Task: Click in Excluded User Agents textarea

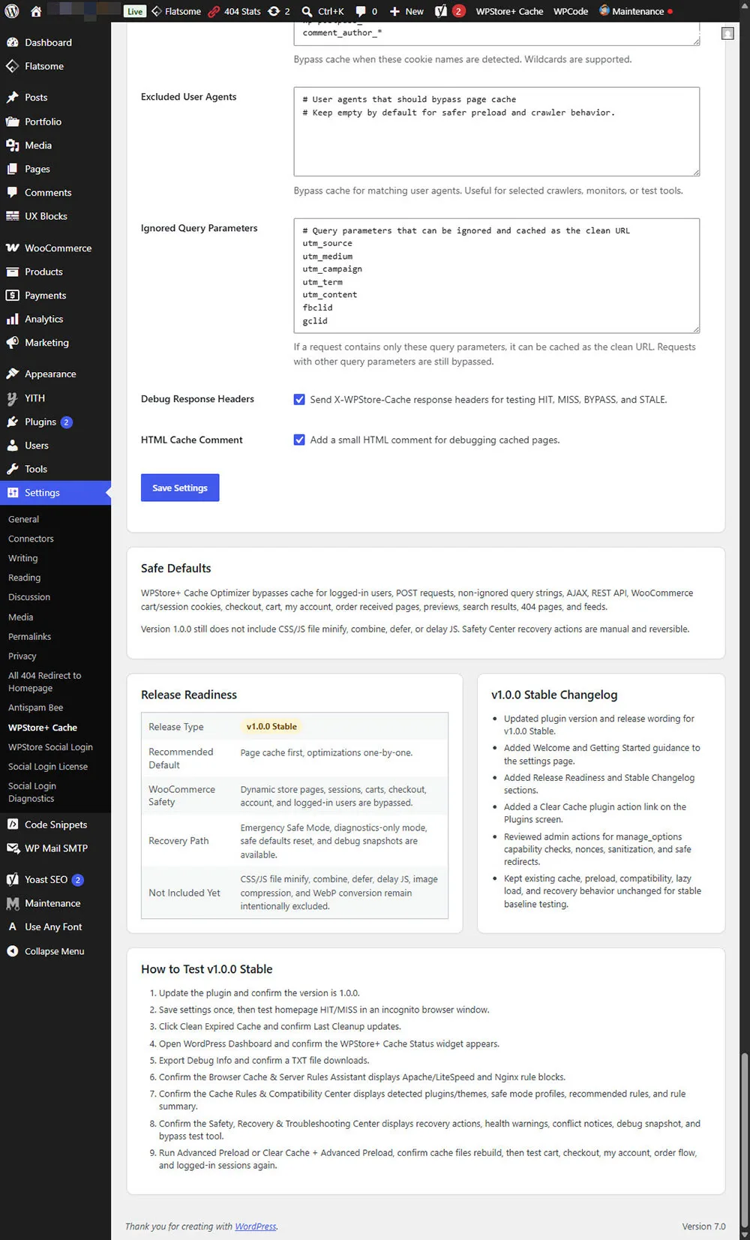Action: 496,132
